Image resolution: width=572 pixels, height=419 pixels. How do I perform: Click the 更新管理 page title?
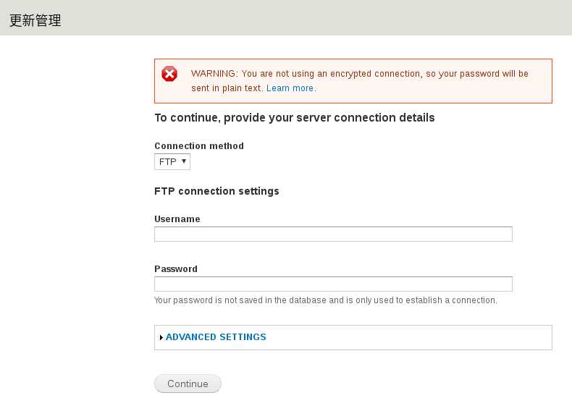(35, 20)
